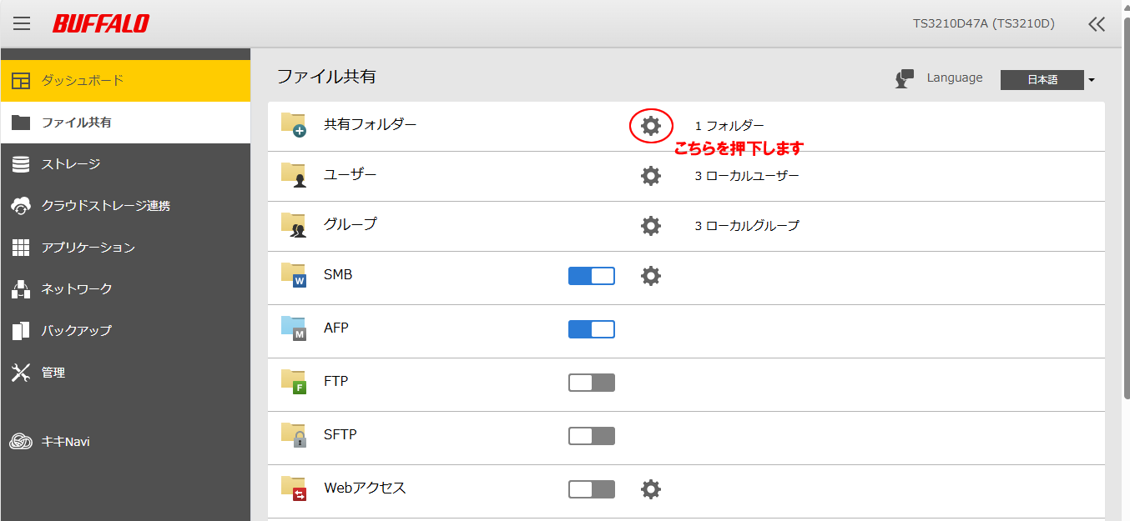
Task: Click the 共有フォルダー folder icon
Action: tap(294, 125)
